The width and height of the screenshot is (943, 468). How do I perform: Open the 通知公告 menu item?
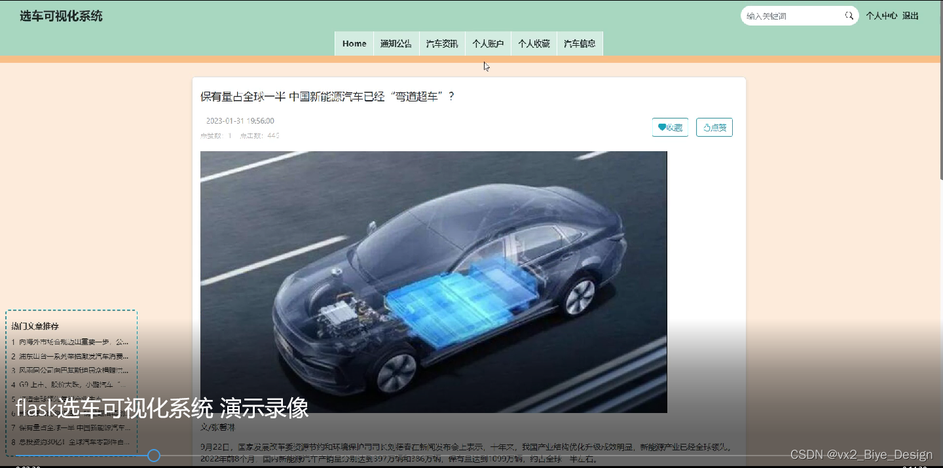tap(396, 44)
